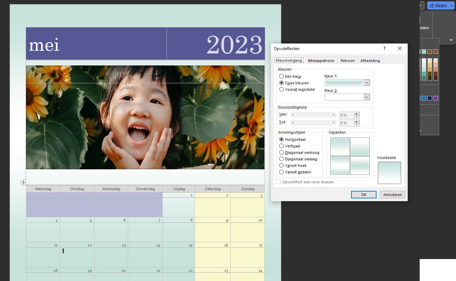Collapse the ribbon with the chevron arrow

pos(451,40)
